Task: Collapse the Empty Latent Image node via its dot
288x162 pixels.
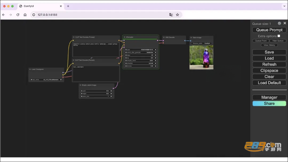Action: pyautogui.click(x=80, y=85)
